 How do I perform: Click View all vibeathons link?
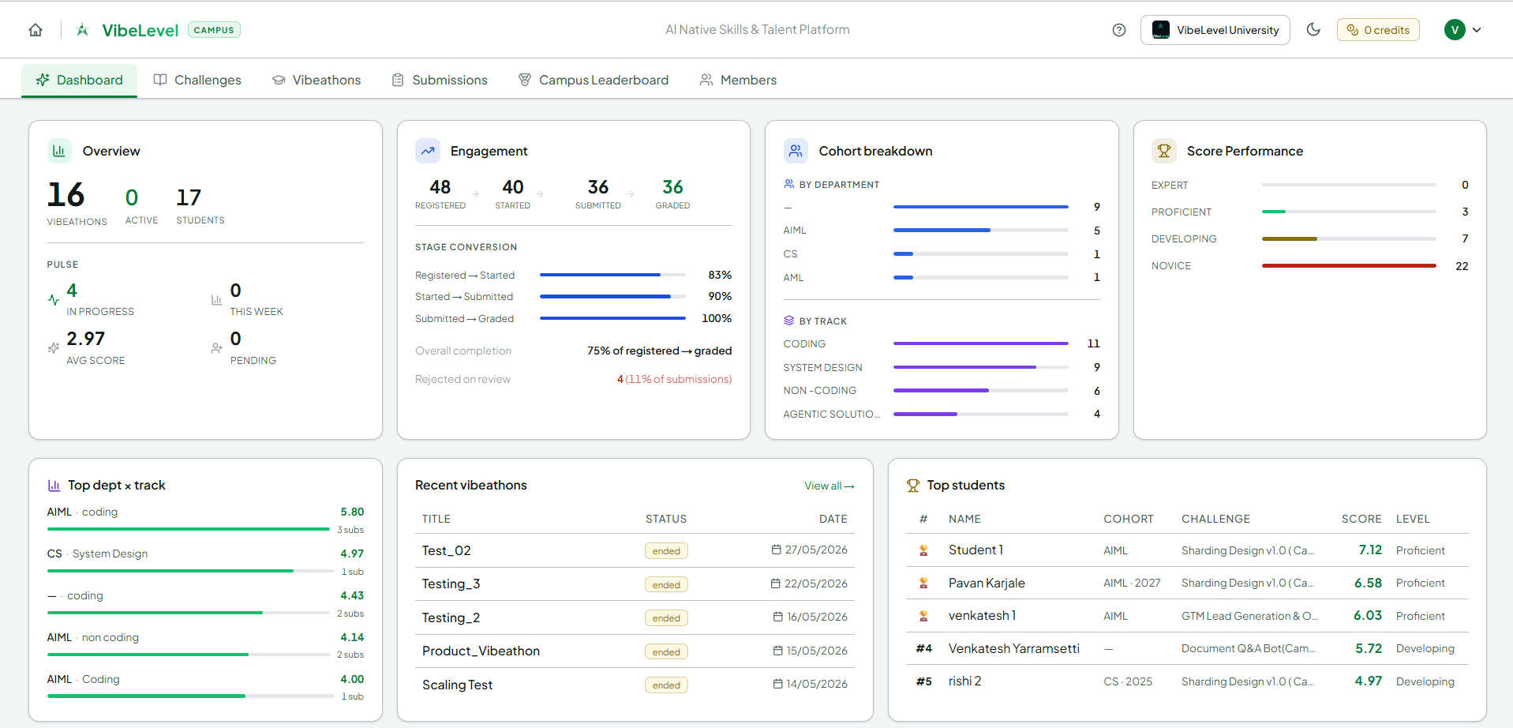coord(829,486)
